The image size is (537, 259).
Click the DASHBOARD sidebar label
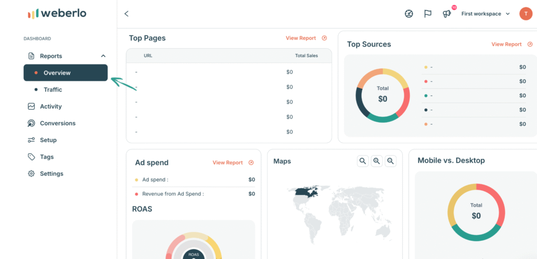pos(37,39)
